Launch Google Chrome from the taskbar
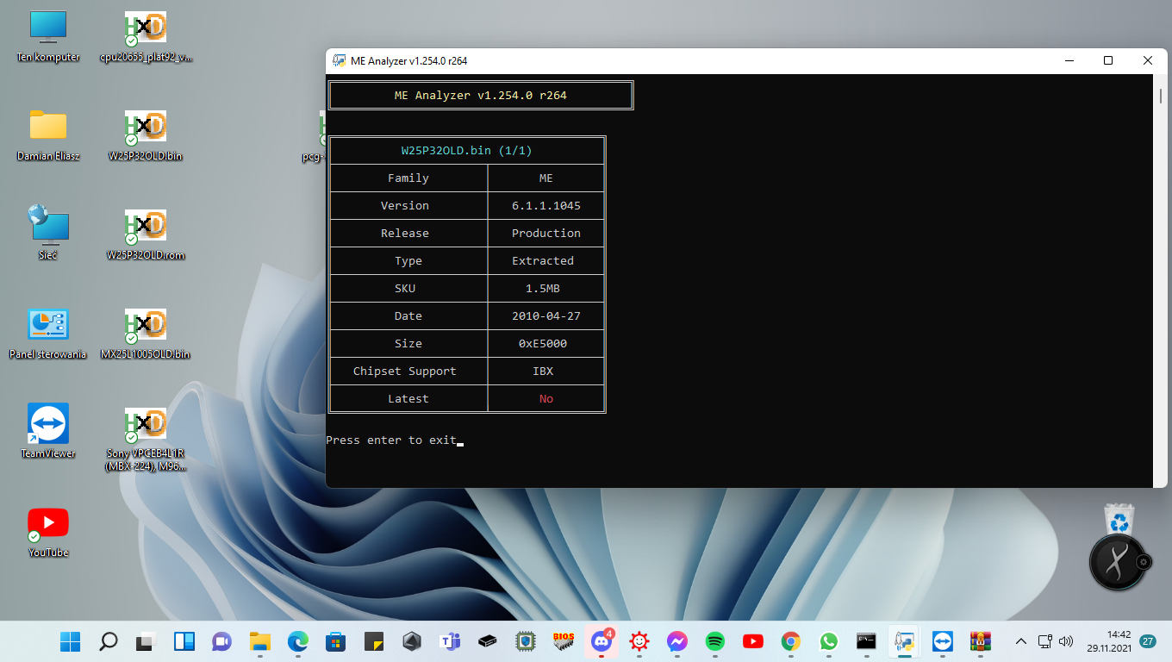 pos(790,641)
